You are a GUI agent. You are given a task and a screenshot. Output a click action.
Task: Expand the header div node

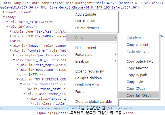tap(11, 45)
